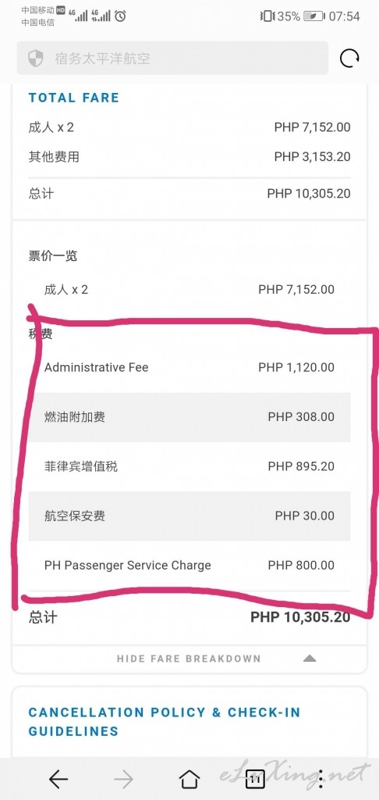The height and width of the screenshot is (800, 379).
Task: Open the browser home icon
Action: click(189, 779)
